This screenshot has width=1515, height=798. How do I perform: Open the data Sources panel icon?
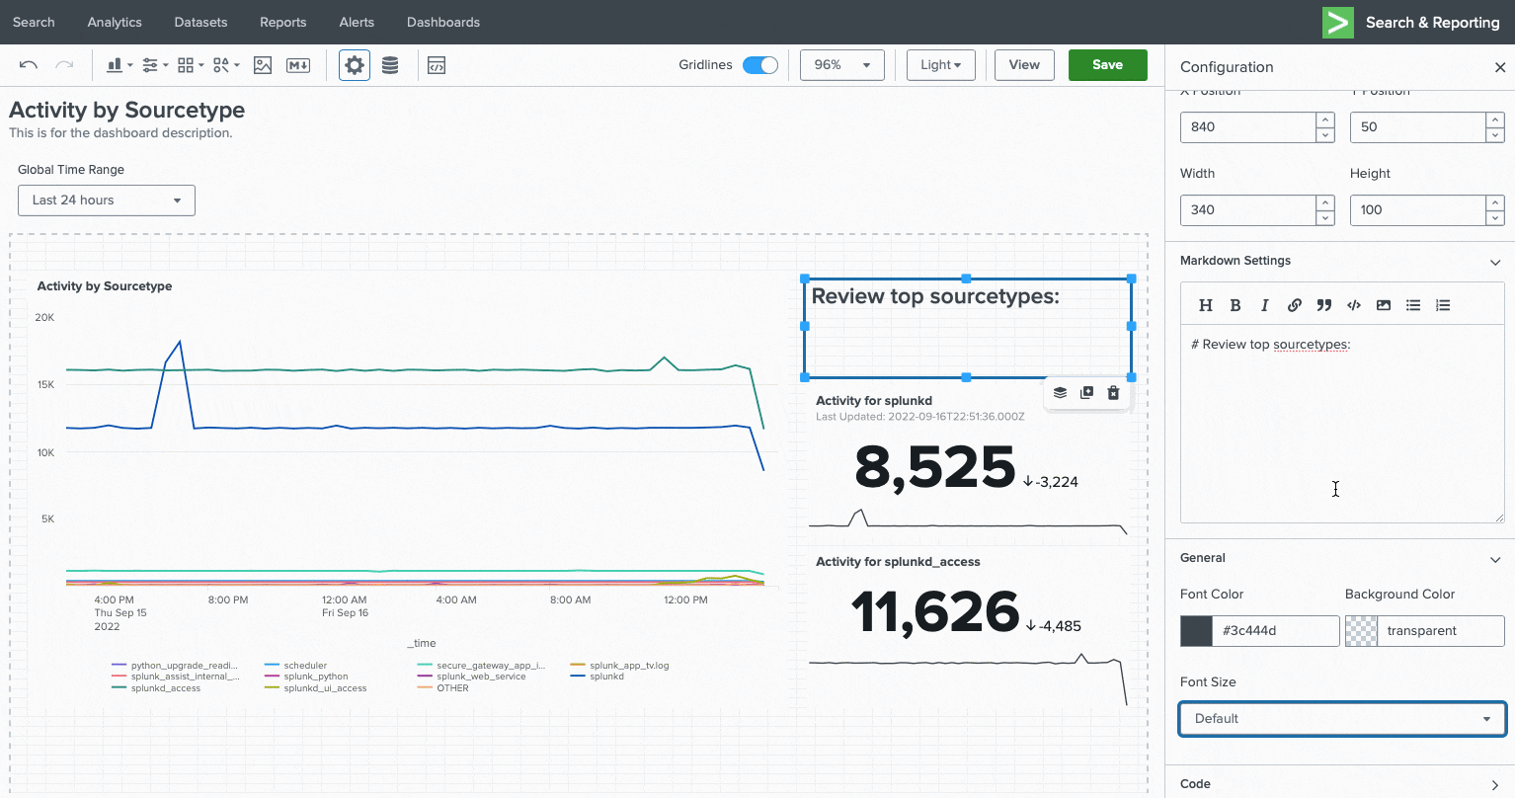390,65
